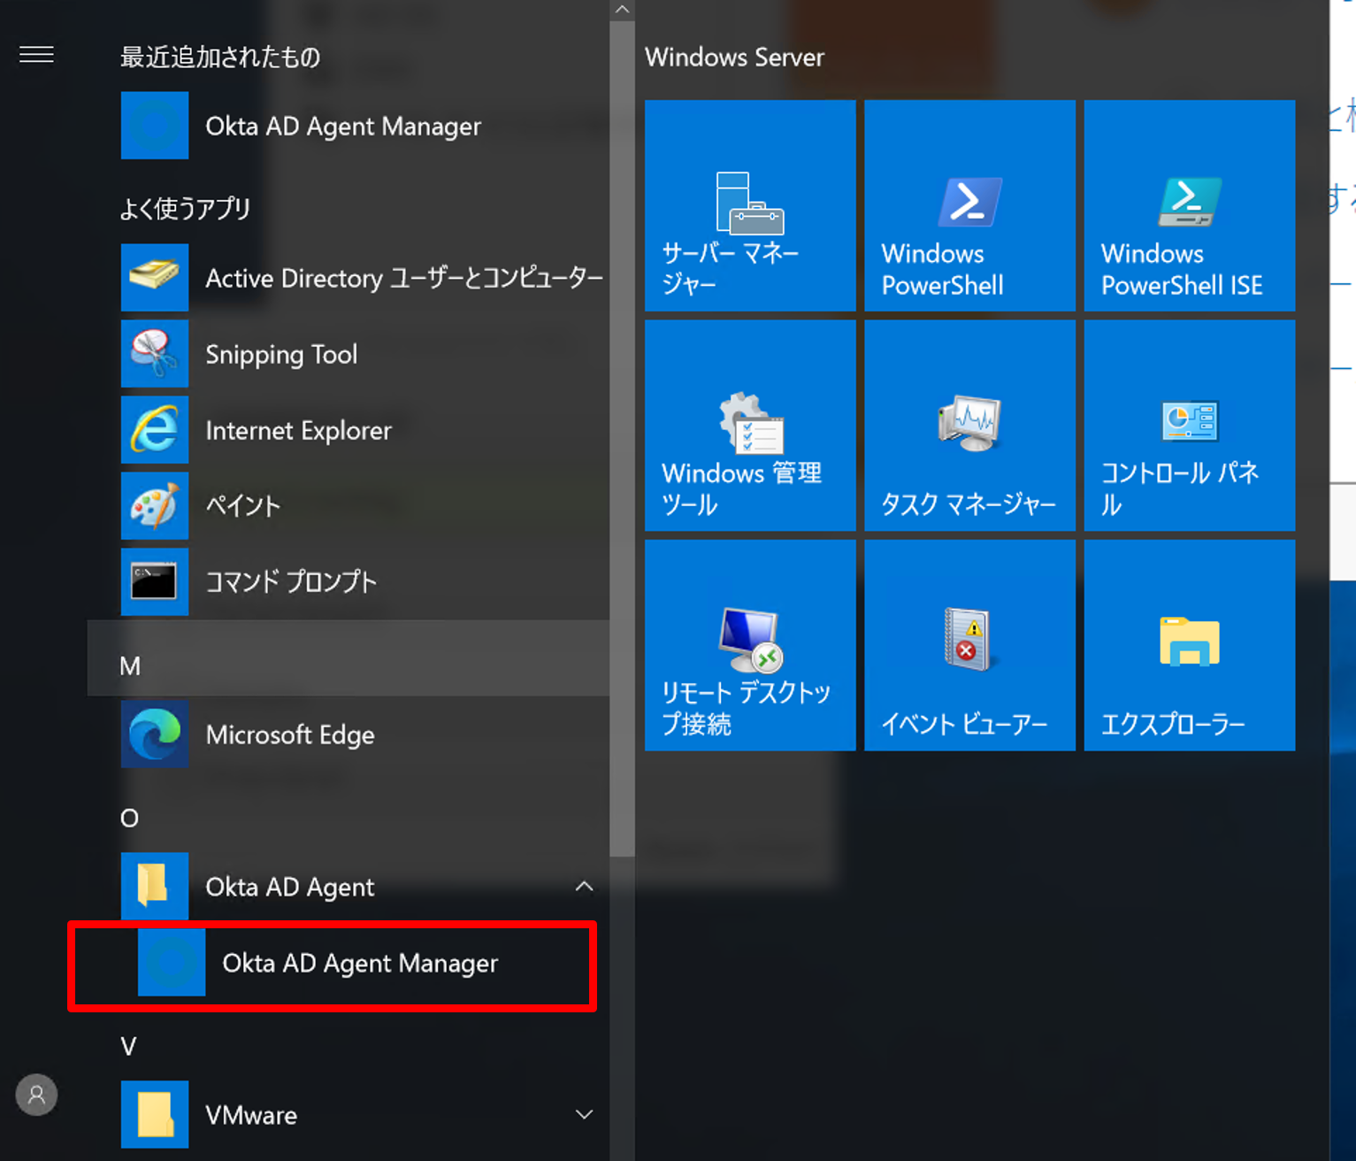The width and height of the screenshot is (1356, 1161).
Task: Open the Windows PowerShell ISE tile
Action: [1190, 205]
